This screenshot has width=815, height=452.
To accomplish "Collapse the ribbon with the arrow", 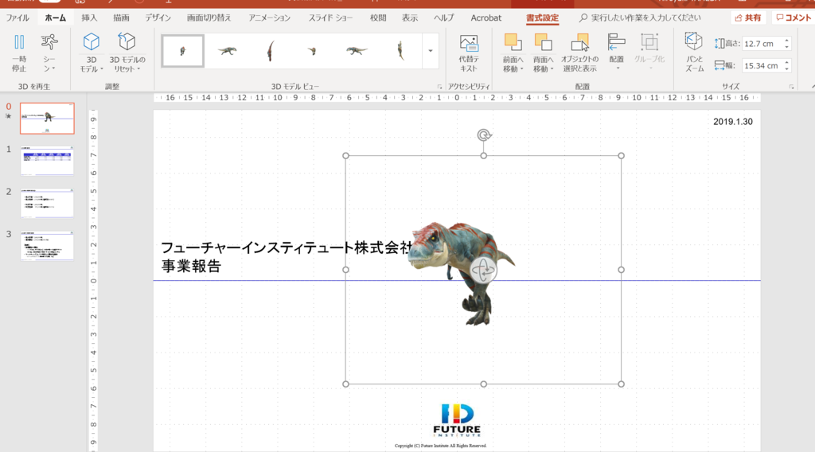I will click(812, 87).
